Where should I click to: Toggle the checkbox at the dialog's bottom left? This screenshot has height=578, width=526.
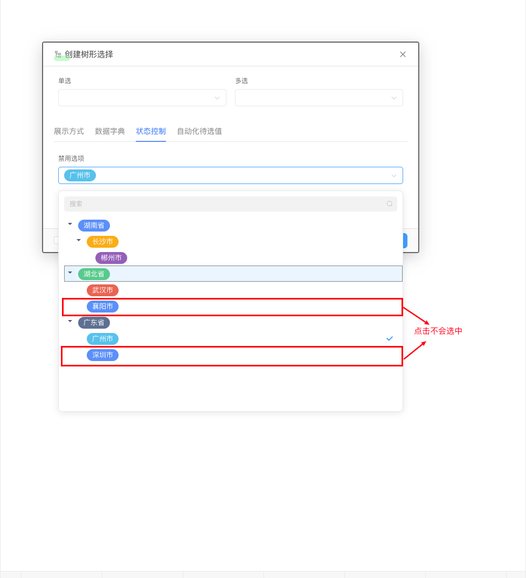click(57, 240)
